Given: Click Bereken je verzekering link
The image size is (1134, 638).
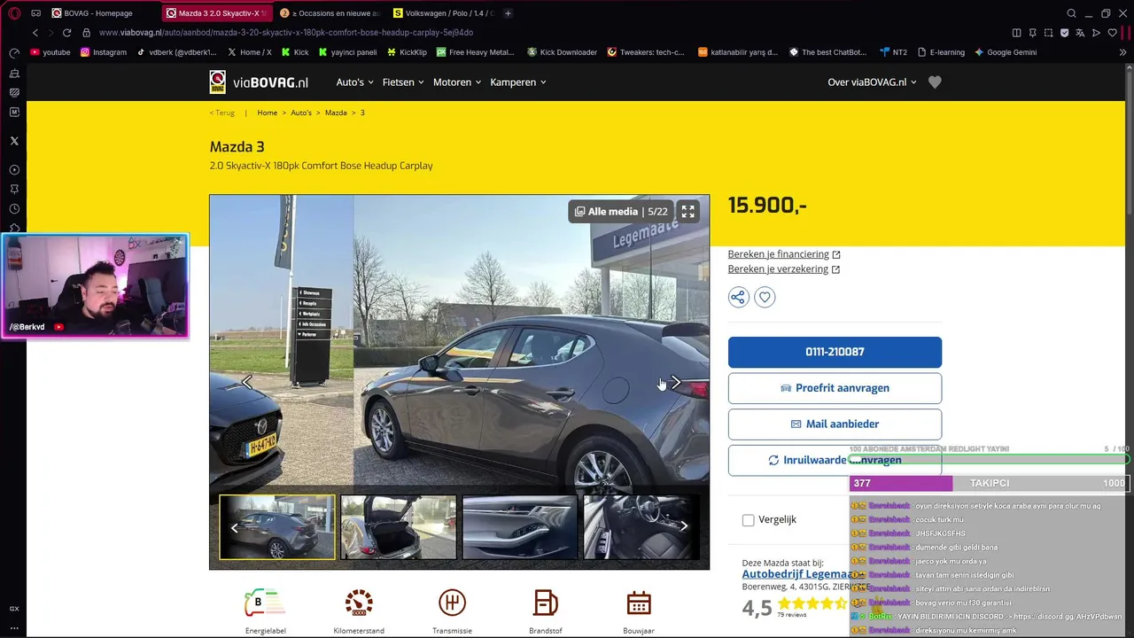Looking at the screenshot, I should [784, 269].
